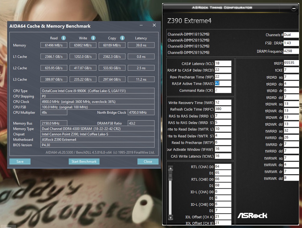Click the tRDWR_sg value field
Screen dimensions: 302x228
point(291,104)
